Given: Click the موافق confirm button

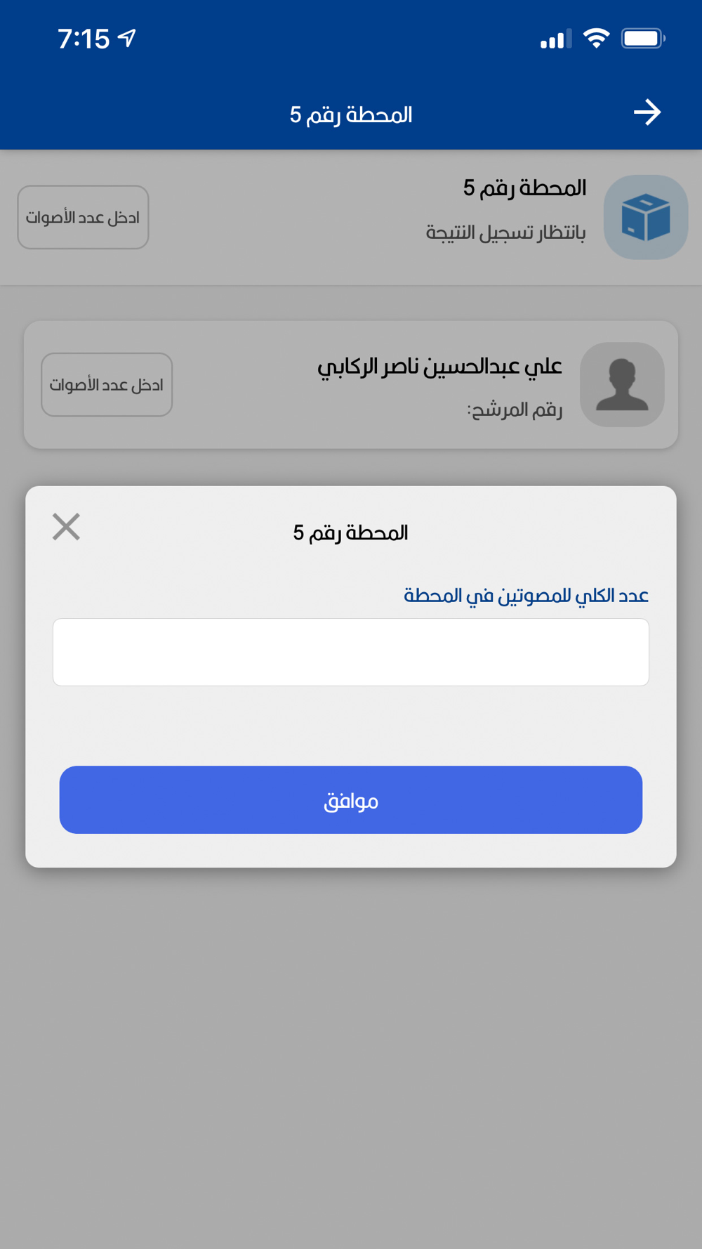Looking at the screenshot, I should tap(351, 799).
